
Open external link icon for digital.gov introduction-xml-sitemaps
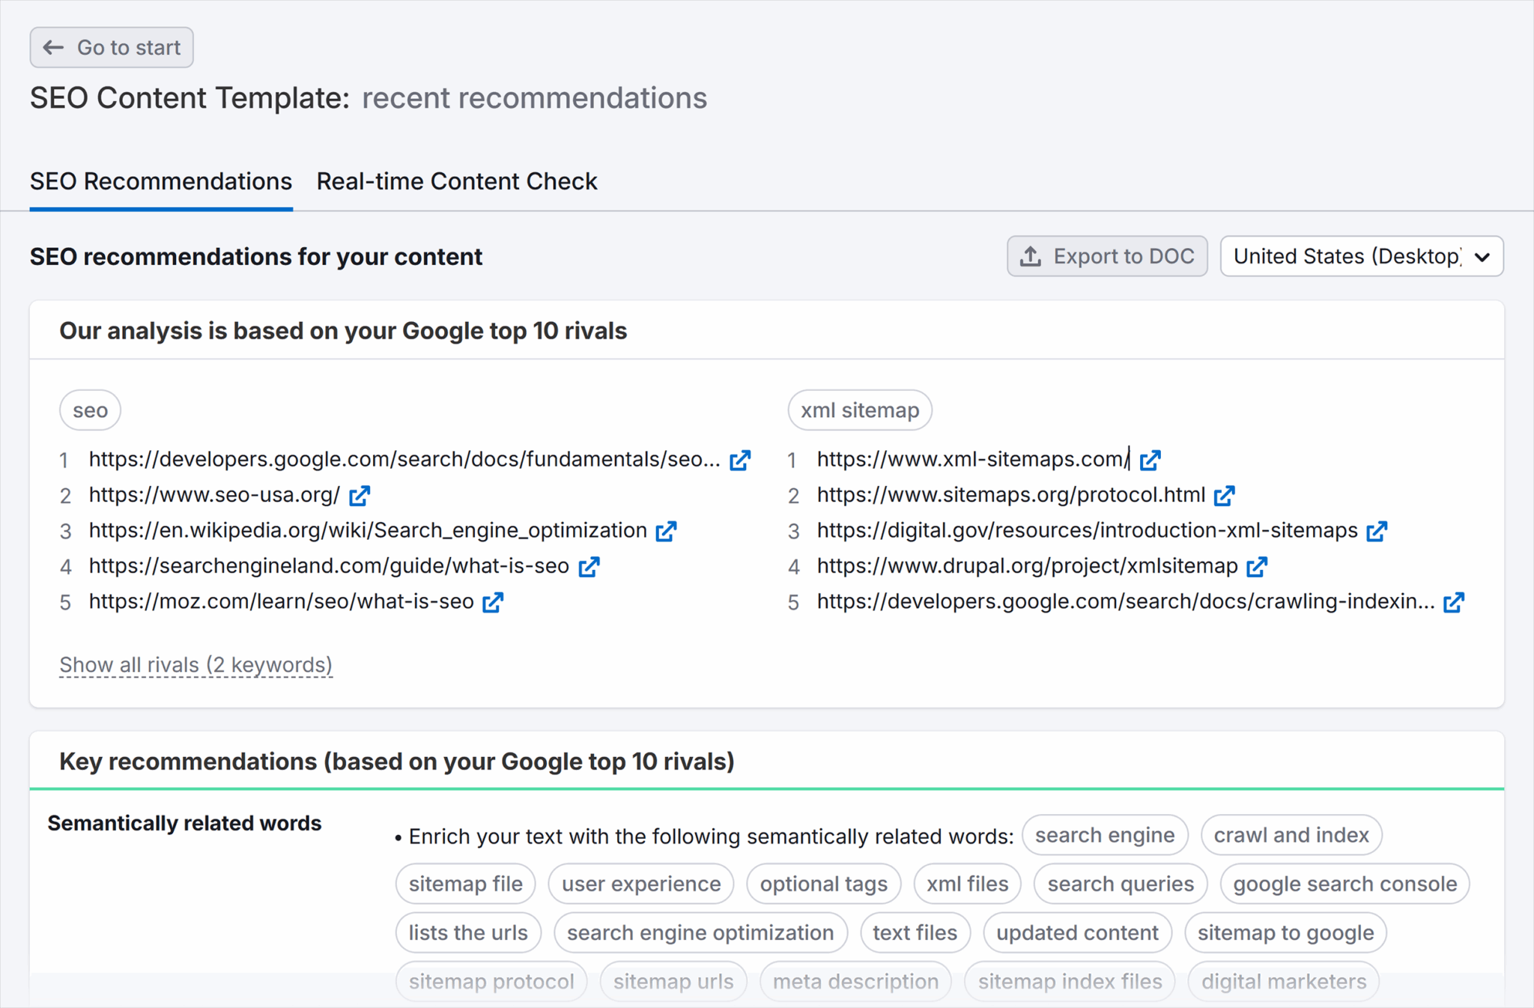coord(1377,531)
